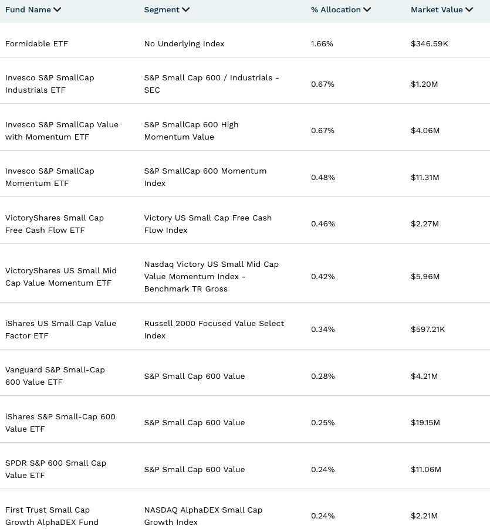
Task: Click the Market Value sort chevron
Action: (469, 10)
